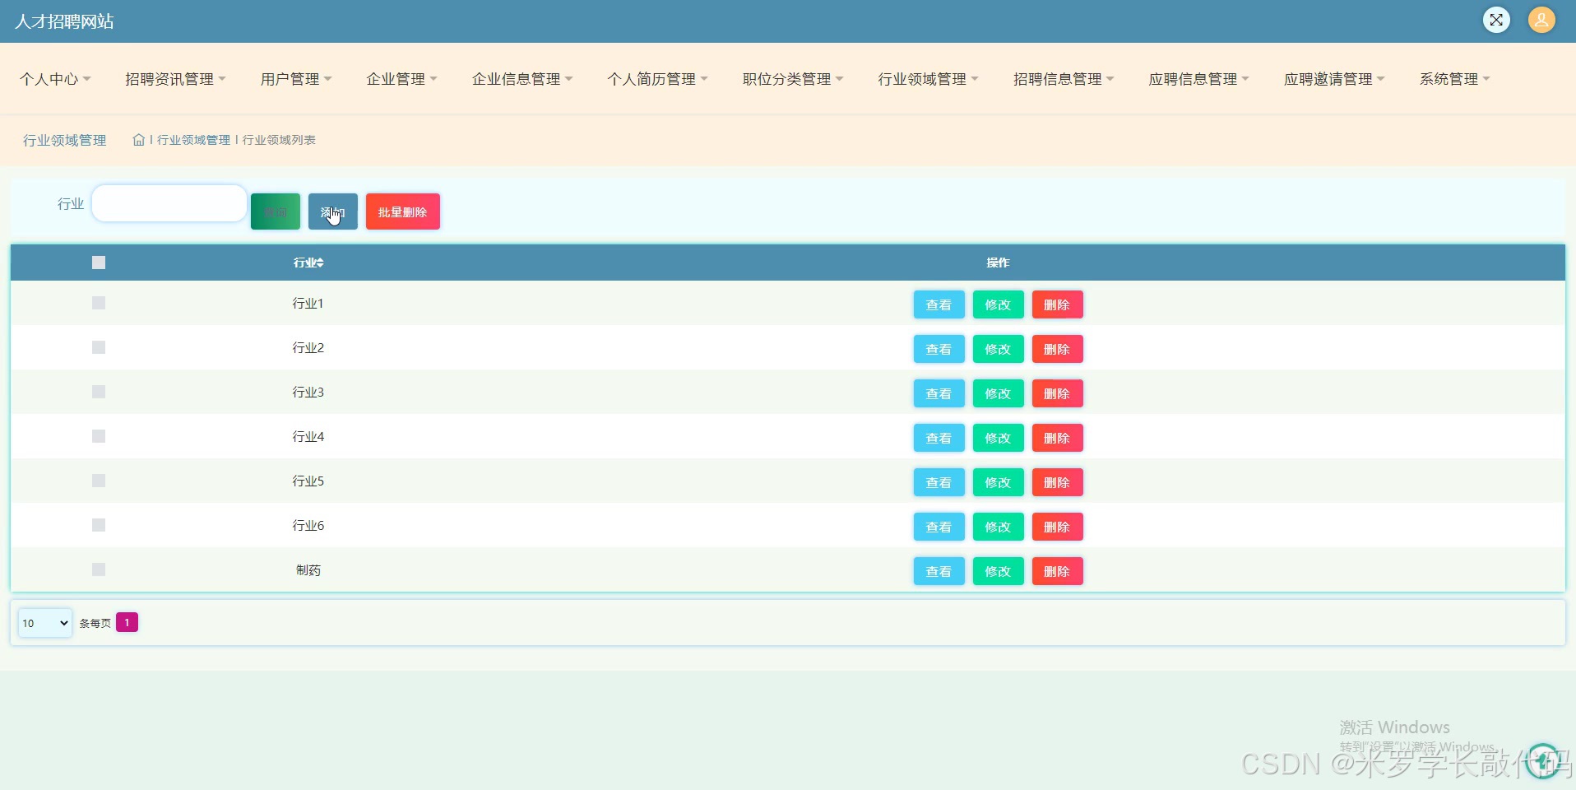This screenshot has height=790, width=1576.
Task: Click the 行业6 cell in the table
Action: click(308, 525)
